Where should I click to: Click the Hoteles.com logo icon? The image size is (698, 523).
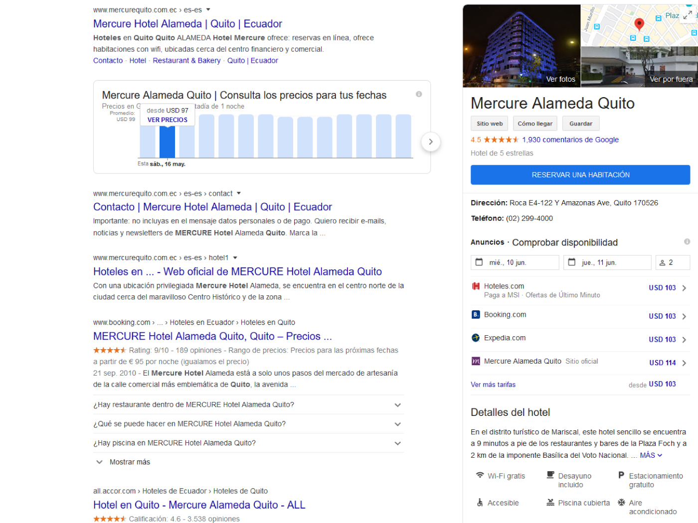click(476, 286)
